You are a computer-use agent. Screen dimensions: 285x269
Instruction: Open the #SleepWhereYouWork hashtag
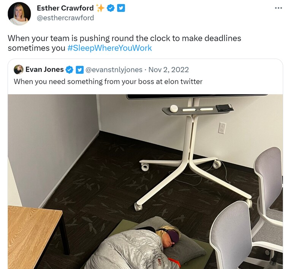click(109, 48)
